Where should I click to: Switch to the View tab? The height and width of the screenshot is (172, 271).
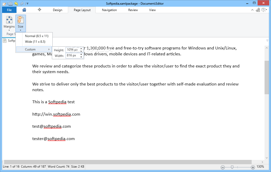(152, 10)
